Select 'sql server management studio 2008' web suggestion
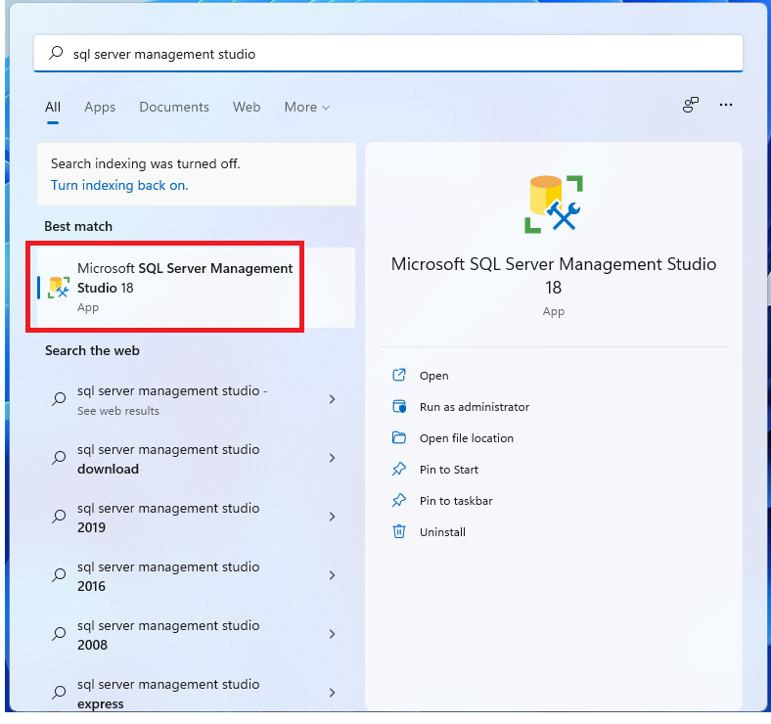Viewport: 771px width, 724px height. point(197,634)
